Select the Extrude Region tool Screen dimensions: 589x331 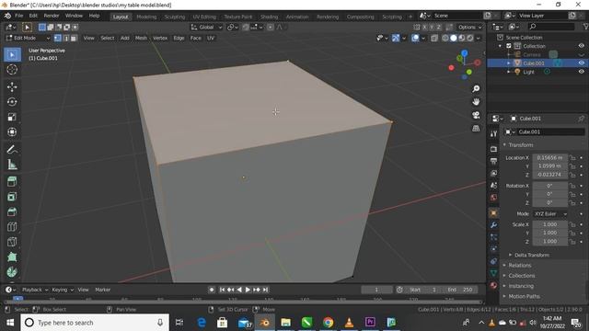(12, 182)
